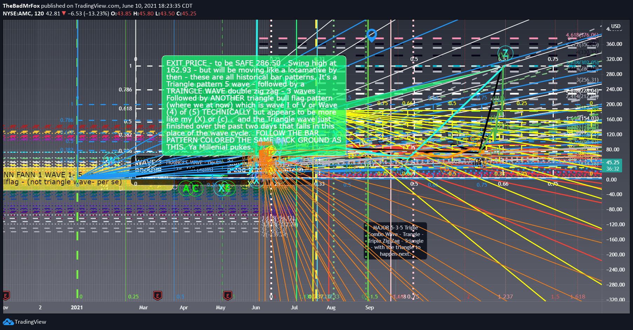Click the green 0.25 label near bottom
Screen dimensions: 633x330
133,296
